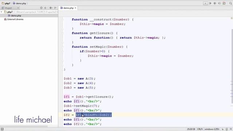Collapse the php7 project root node

[x=1, y=12]
